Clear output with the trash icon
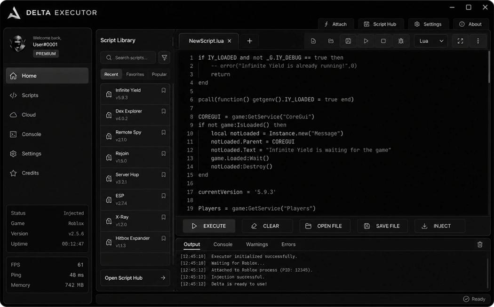The height and width of the screenshot is (307, 494). click(480, 244)
